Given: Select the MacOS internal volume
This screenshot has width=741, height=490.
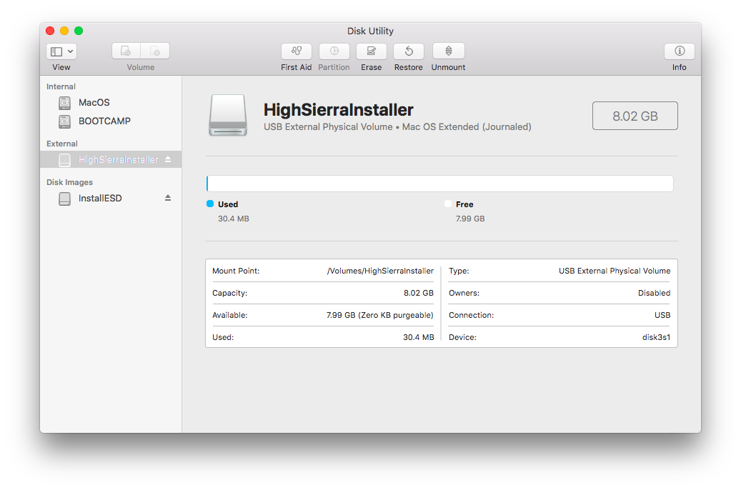Looking at the screenshot, I should (x=111, y=103).
